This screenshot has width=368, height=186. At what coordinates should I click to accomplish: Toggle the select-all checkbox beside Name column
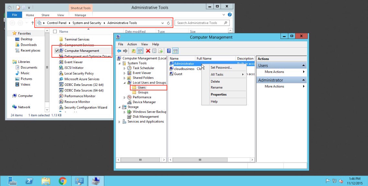point(55,31)
